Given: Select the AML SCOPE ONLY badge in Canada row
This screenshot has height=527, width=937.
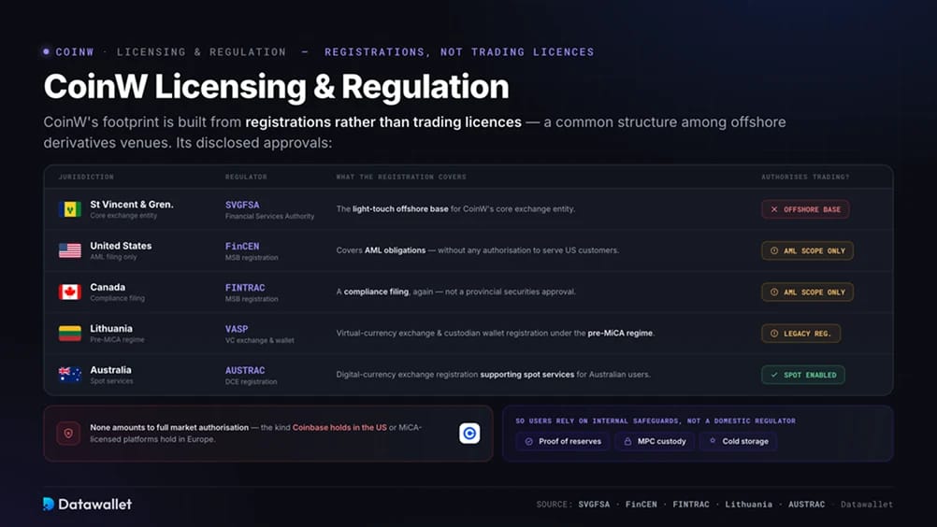Looking at the screenshot, I should pyautogui.click(x=807, y=292).
